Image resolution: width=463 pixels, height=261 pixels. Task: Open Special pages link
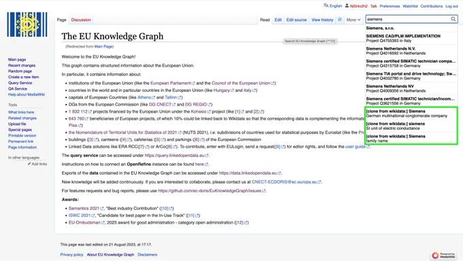20,129
